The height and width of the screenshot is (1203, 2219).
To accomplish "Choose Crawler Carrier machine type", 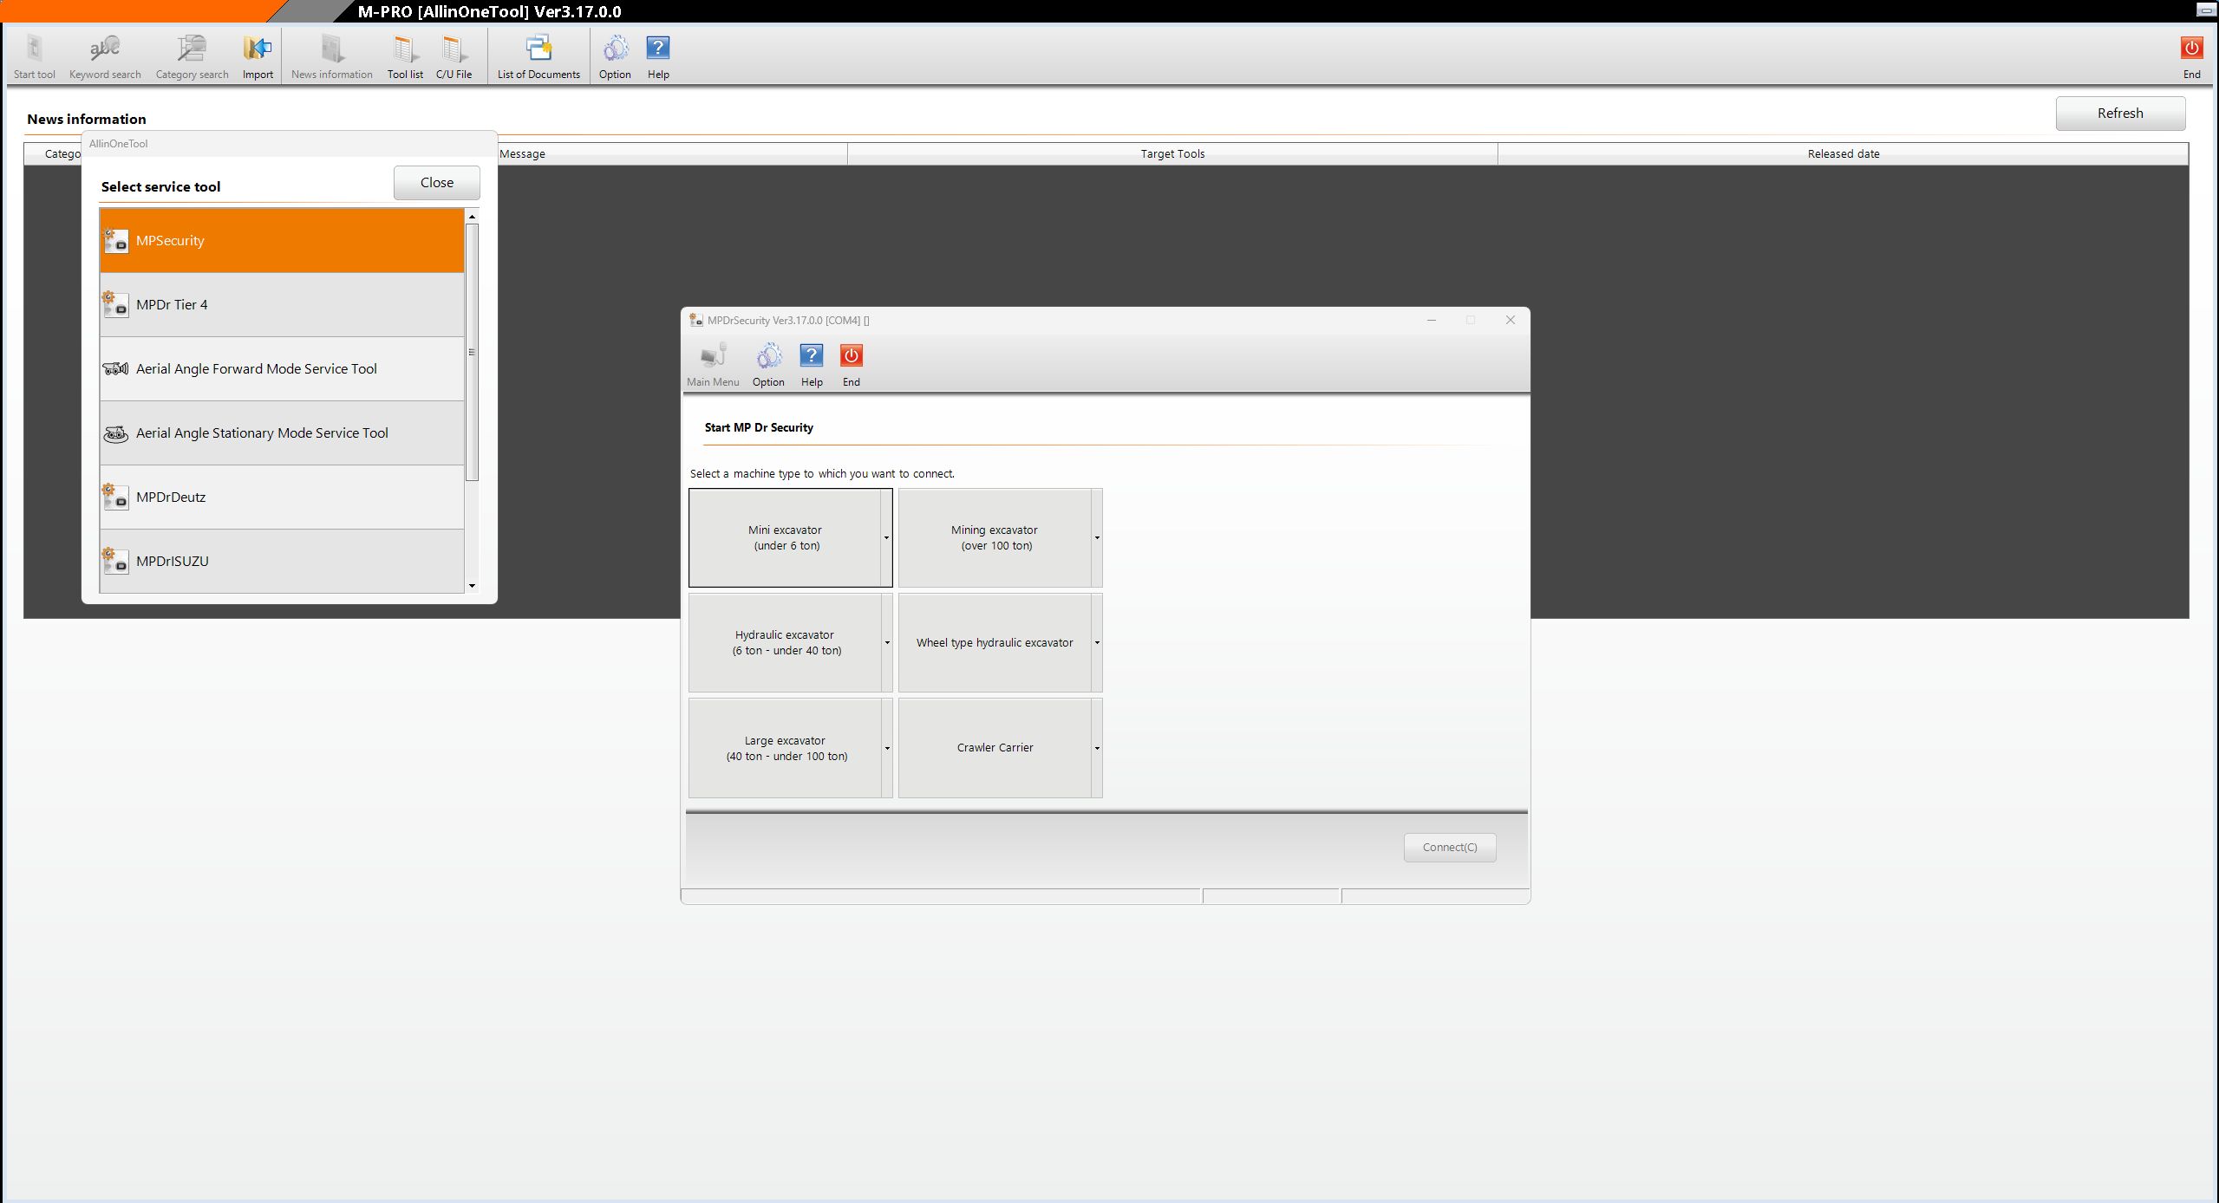I will click(x=995, y=748).
